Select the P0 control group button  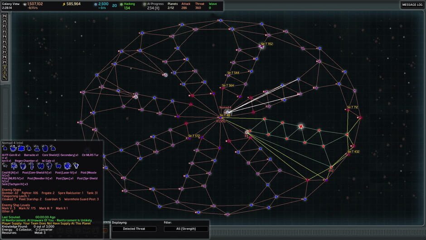point(5,16)
